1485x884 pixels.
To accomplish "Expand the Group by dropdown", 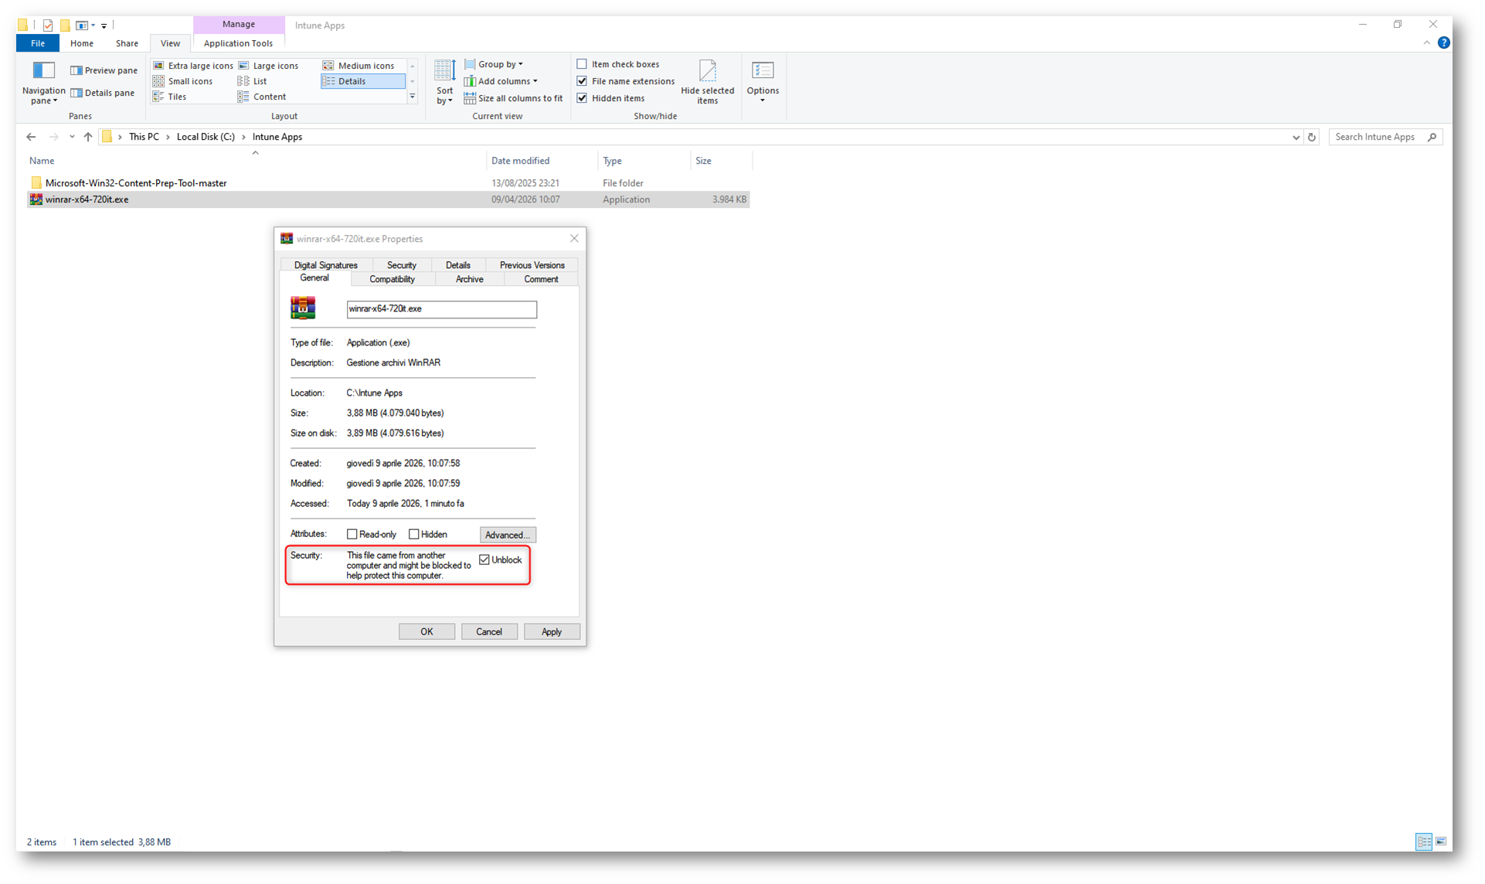I will click(499, 64).
